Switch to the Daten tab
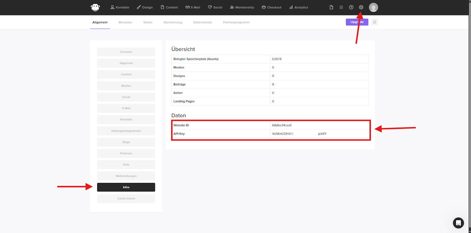471x233 pixels. 148,22
